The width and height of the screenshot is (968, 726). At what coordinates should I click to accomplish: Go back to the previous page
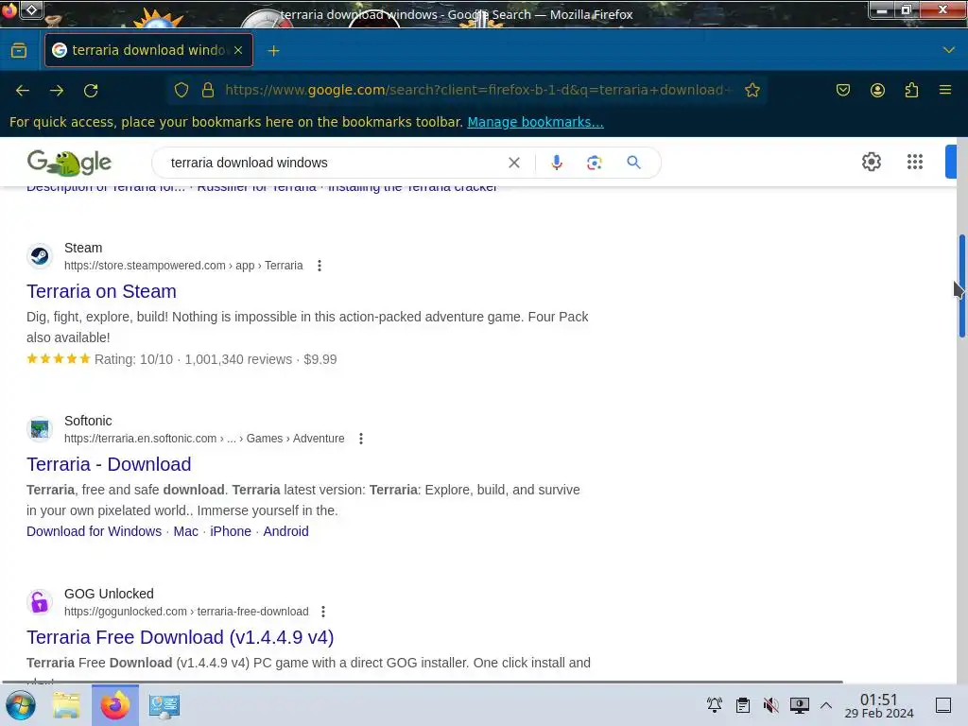23,91
